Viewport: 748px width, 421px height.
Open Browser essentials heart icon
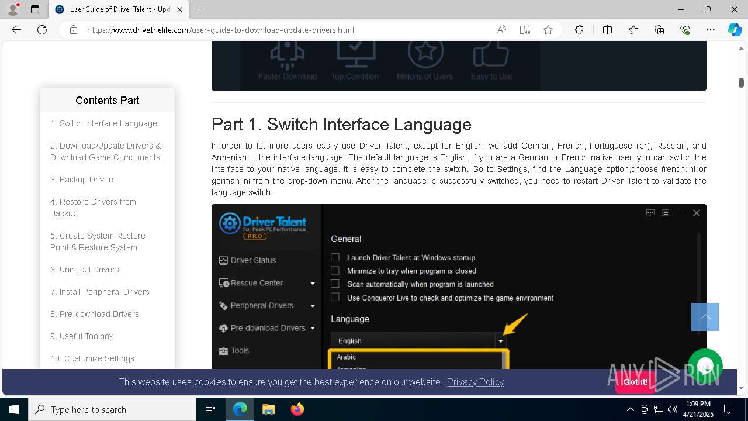[685, 30]
